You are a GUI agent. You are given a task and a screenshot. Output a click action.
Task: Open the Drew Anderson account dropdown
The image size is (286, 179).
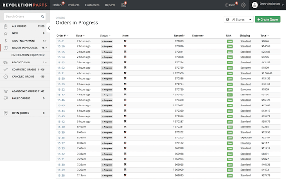tap(267, 5)
